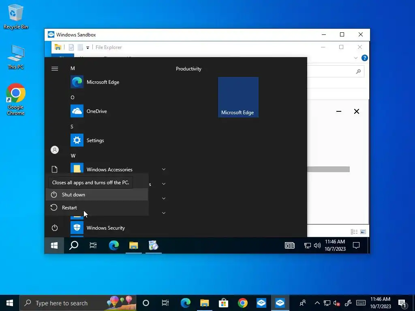415x311 pixels.
Task: Click the muted volume icon in host tray
Action: (x=337, y=303)
